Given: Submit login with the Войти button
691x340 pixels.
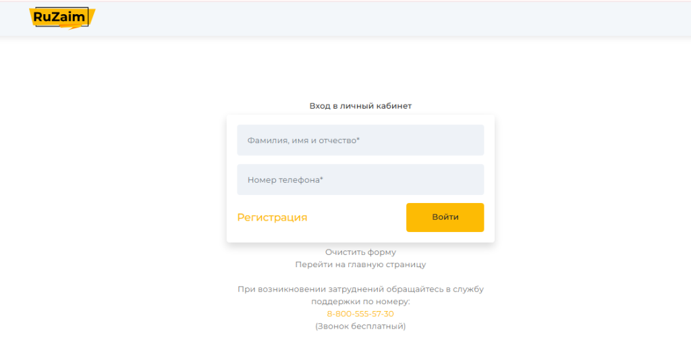Looking at the screenshot, I should (x=445, y=217).
